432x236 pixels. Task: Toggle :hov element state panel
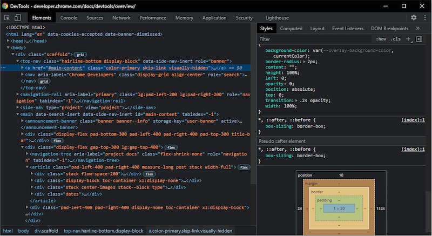coord(381,39)
